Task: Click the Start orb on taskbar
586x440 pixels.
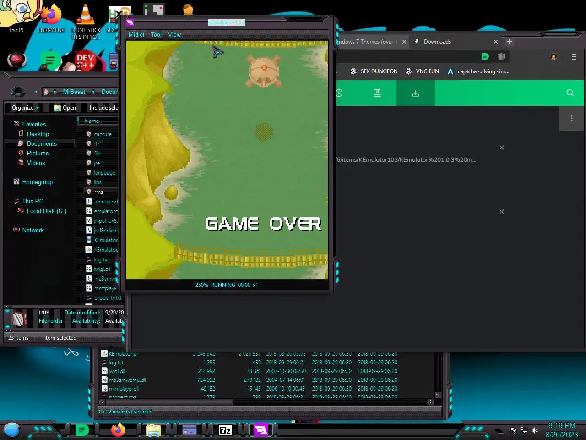Action: pyautogui.click(x=12, y=430)
